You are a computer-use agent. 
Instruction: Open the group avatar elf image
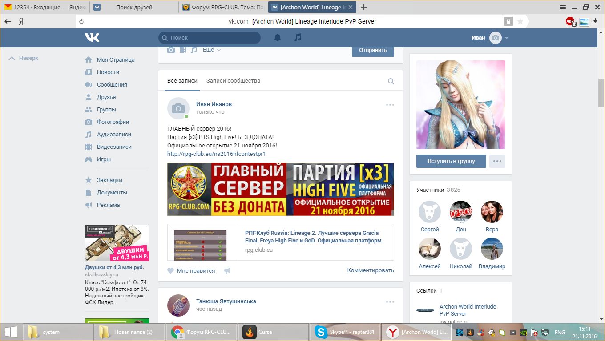pyautogui.click(x=461, y=105)
